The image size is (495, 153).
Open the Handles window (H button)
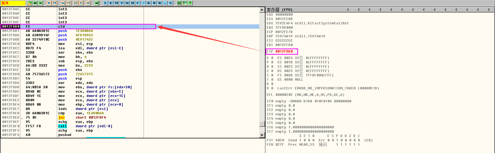132,3
